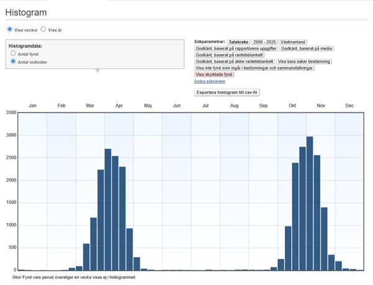373x285 pixels.
Task: Click the '2000 - 2025' parameter tag
Action: pyautogui.click(x=263, y=42)
